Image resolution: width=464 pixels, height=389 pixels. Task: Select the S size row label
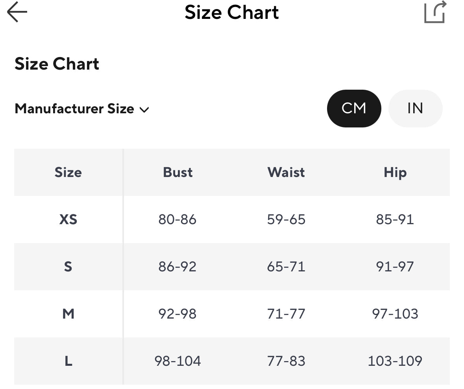[68, 267]
